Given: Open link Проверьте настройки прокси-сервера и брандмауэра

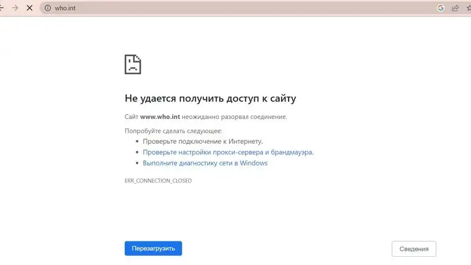Looking at the screenshot, I should (228, 152).
